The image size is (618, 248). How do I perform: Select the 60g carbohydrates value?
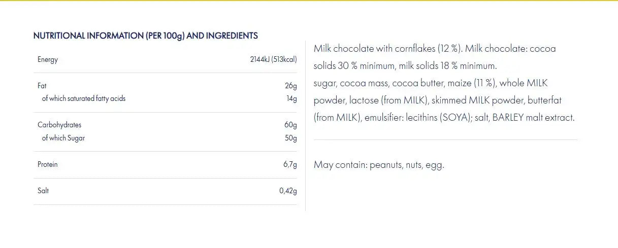coord(290,125)
